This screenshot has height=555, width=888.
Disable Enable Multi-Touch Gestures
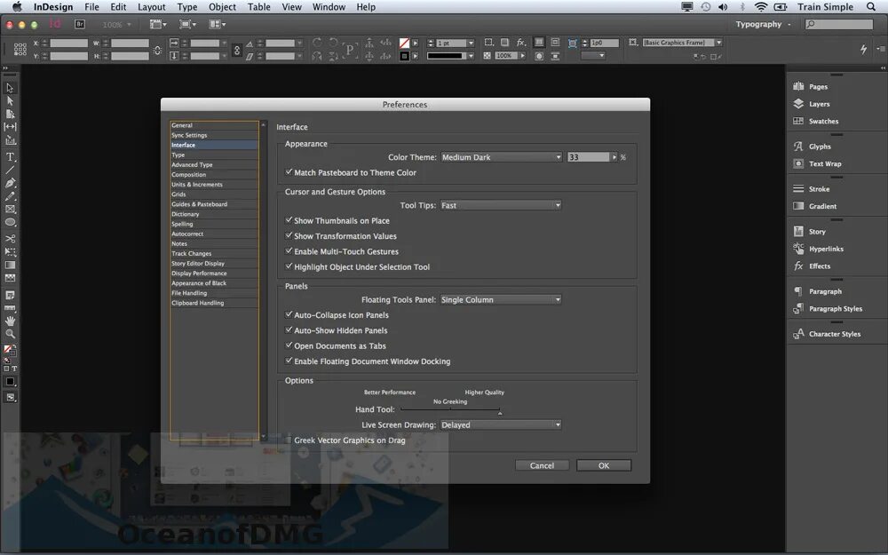click(289, 251)
